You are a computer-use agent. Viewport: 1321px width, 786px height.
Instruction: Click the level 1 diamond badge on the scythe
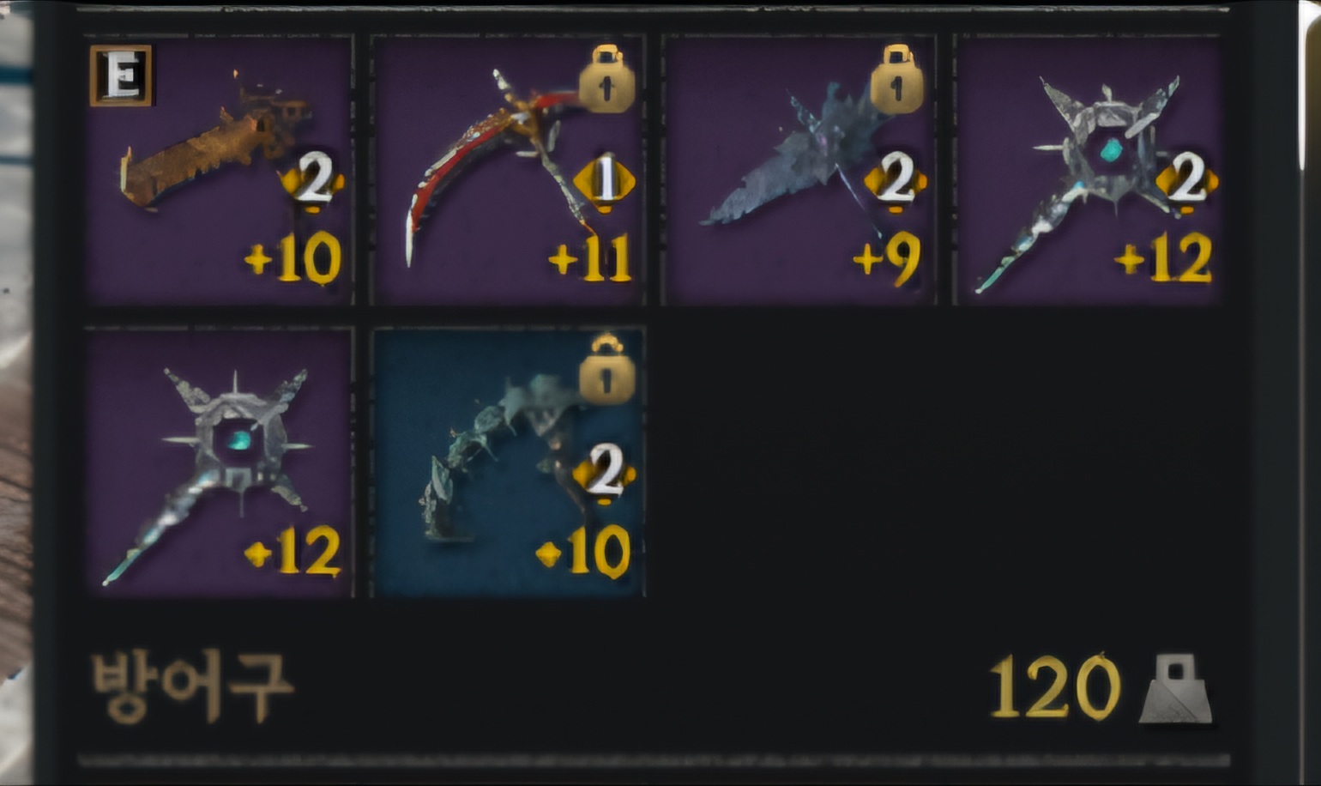tap(604, 182)
